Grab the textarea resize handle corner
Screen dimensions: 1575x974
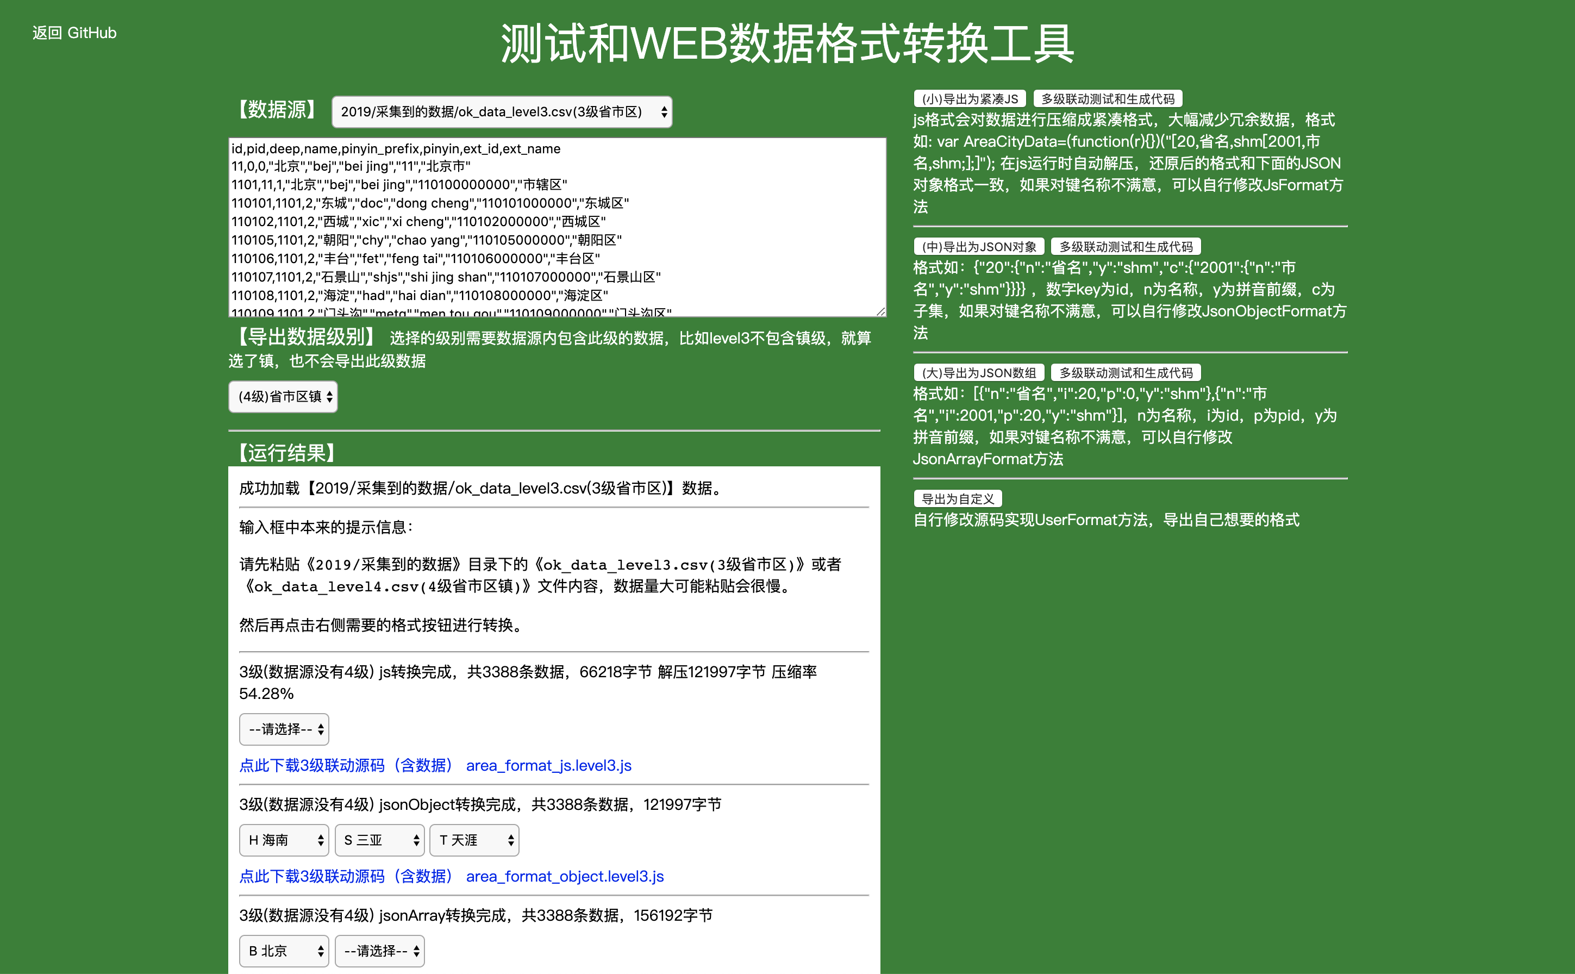880,311
